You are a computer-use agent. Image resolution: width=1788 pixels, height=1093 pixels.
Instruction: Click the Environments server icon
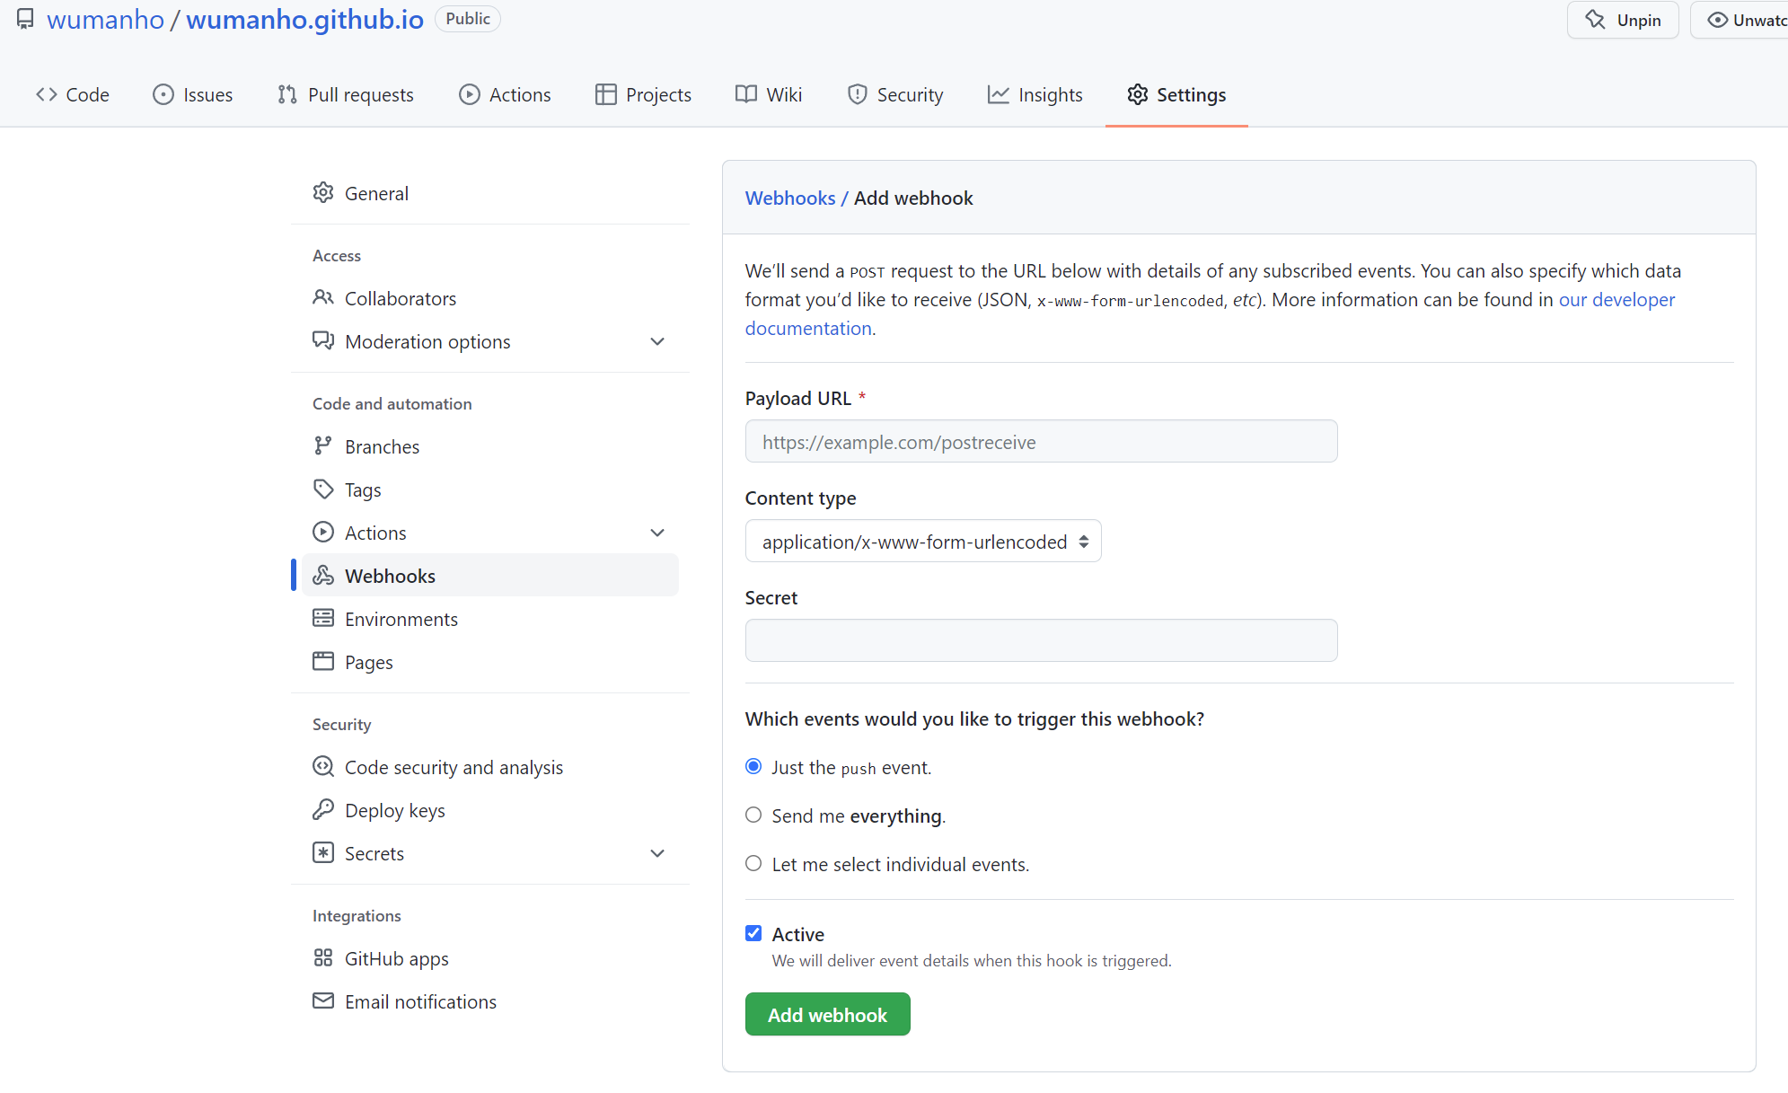[323, 619]
